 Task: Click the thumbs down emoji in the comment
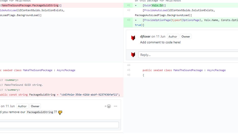tap(60, 112)
